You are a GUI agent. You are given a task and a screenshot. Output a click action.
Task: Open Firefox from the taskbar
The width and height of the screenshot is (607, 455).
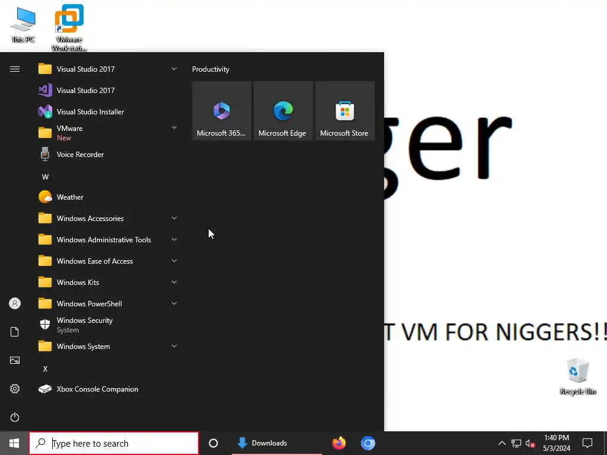pyautogui.click(x=338, y=443)
